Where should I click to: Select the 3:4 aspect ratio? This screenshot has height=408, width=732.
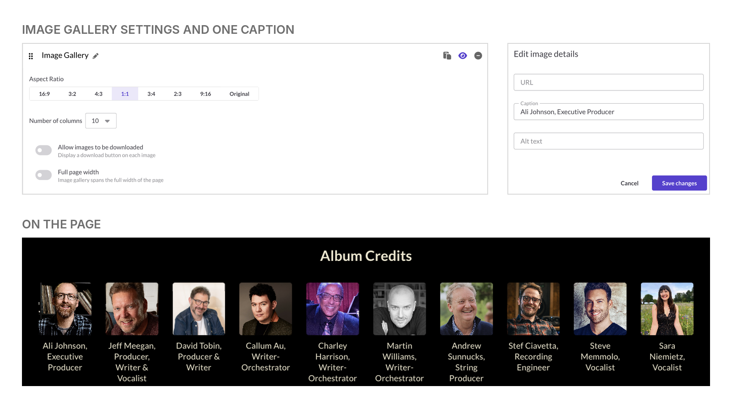click(151, 94)
